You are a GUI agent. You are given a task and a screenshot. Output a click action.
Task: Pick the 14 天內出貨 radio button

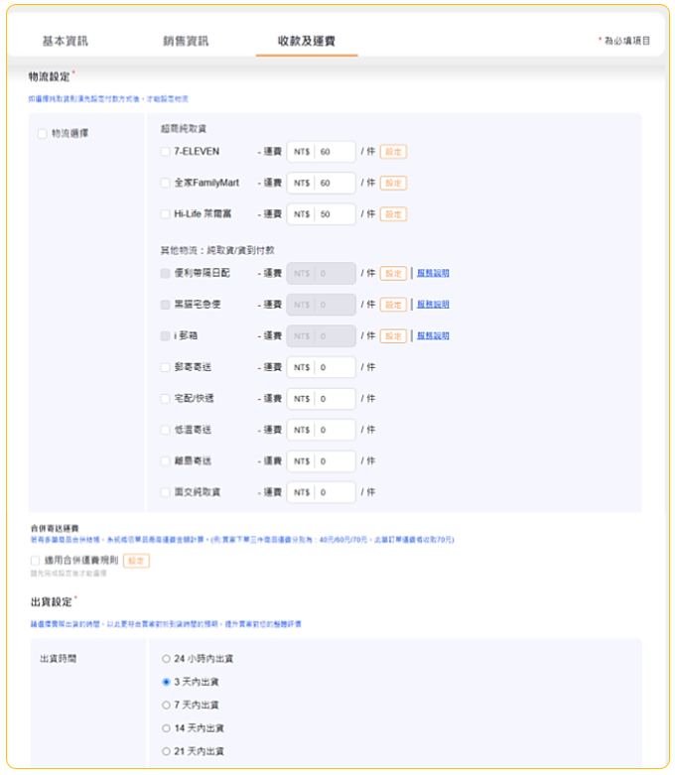tap(166, 728)
